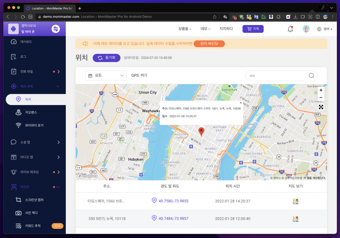Open the 대시보드 dashboard icon
The width and height of the screenshot is (340, 238).
tap(14, 42)
